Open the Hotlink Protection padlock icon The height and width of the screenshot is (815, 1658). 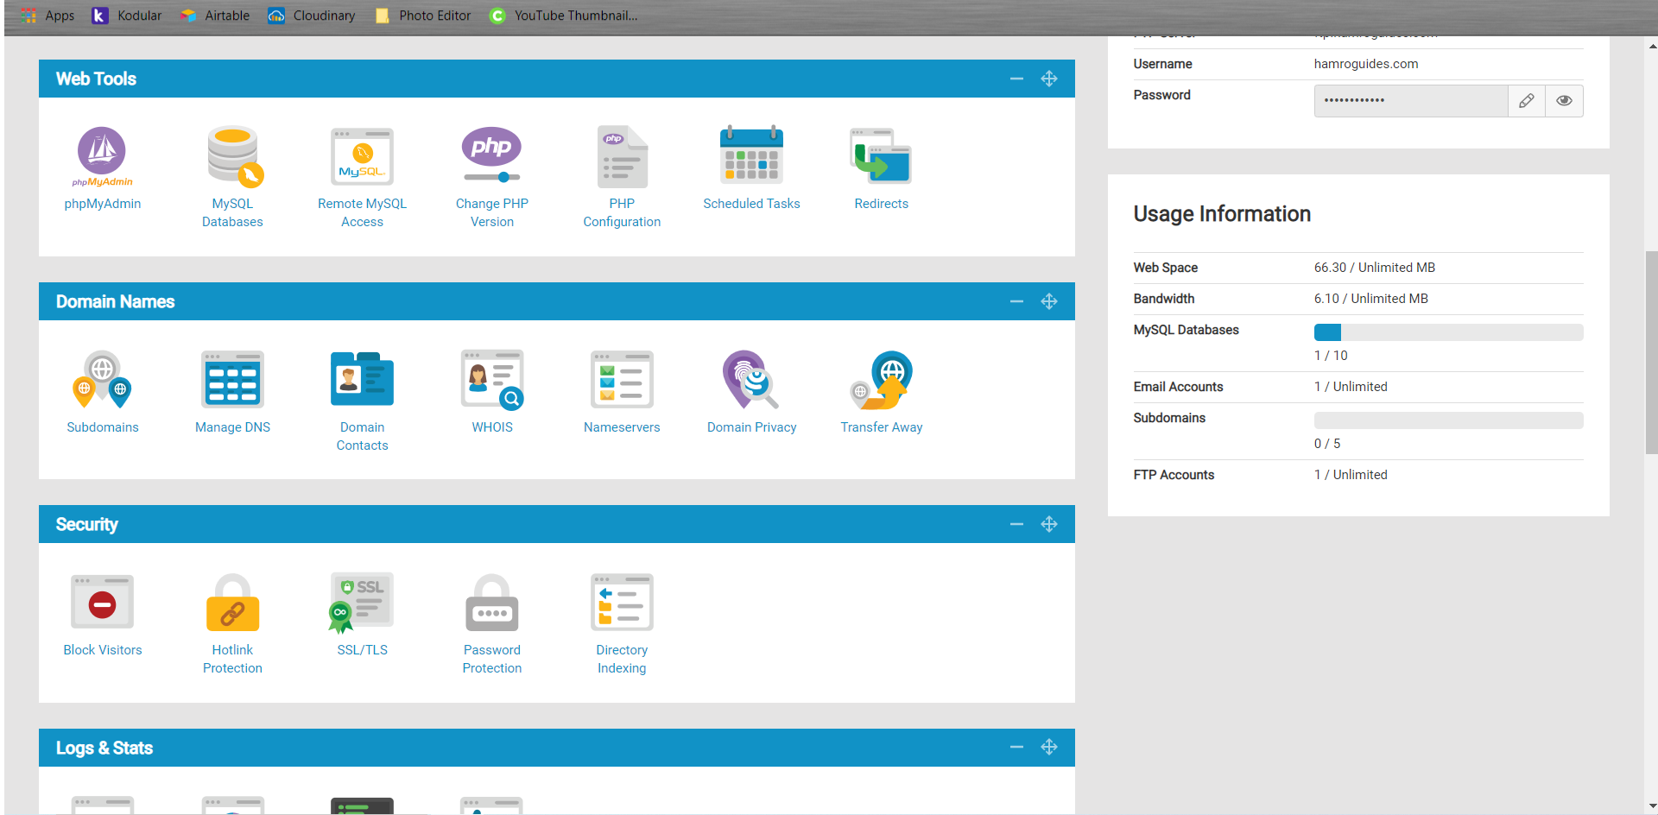232,602
